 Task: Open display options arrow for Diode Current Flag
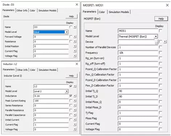(75, 51)
